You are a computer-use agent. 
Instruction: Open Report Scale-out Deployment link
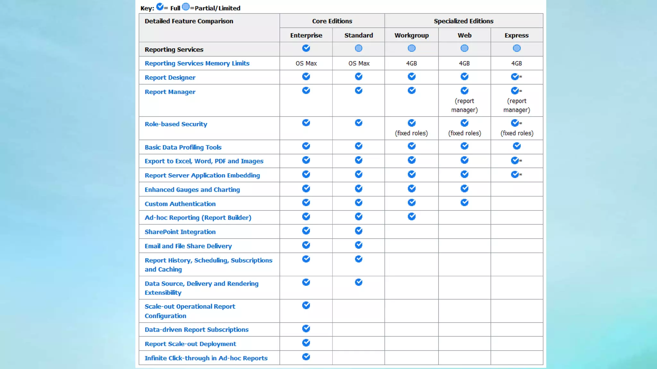(x=190, y=344)
